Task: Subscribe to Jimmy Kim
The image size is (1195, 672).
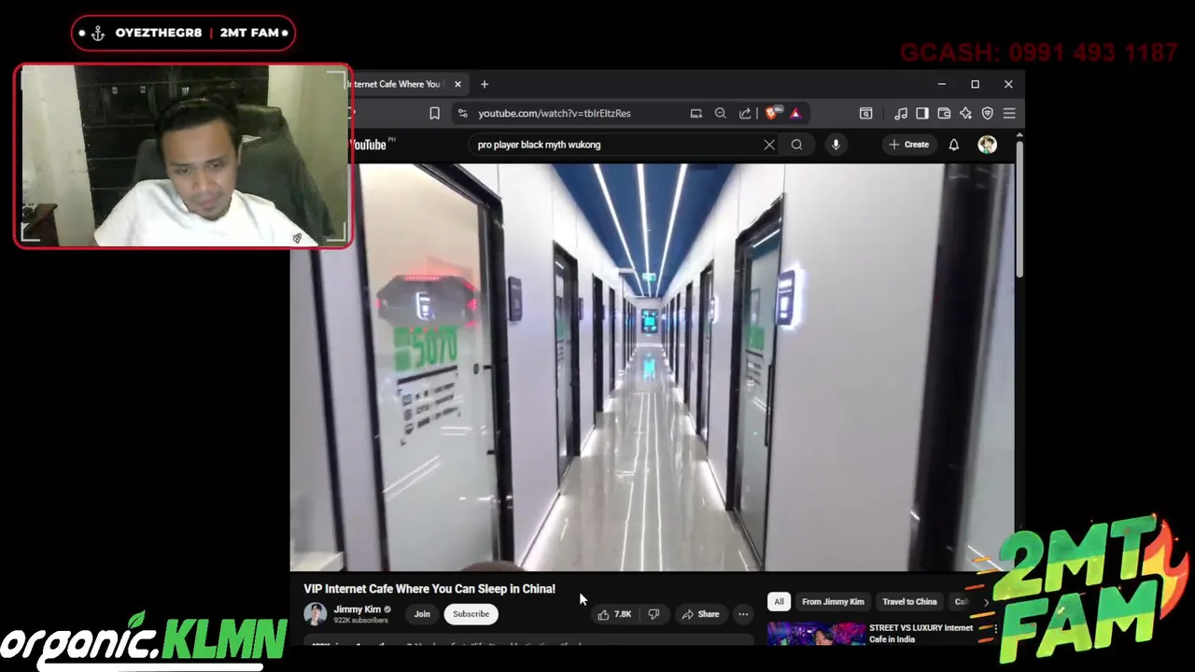Action: point(471,614)
